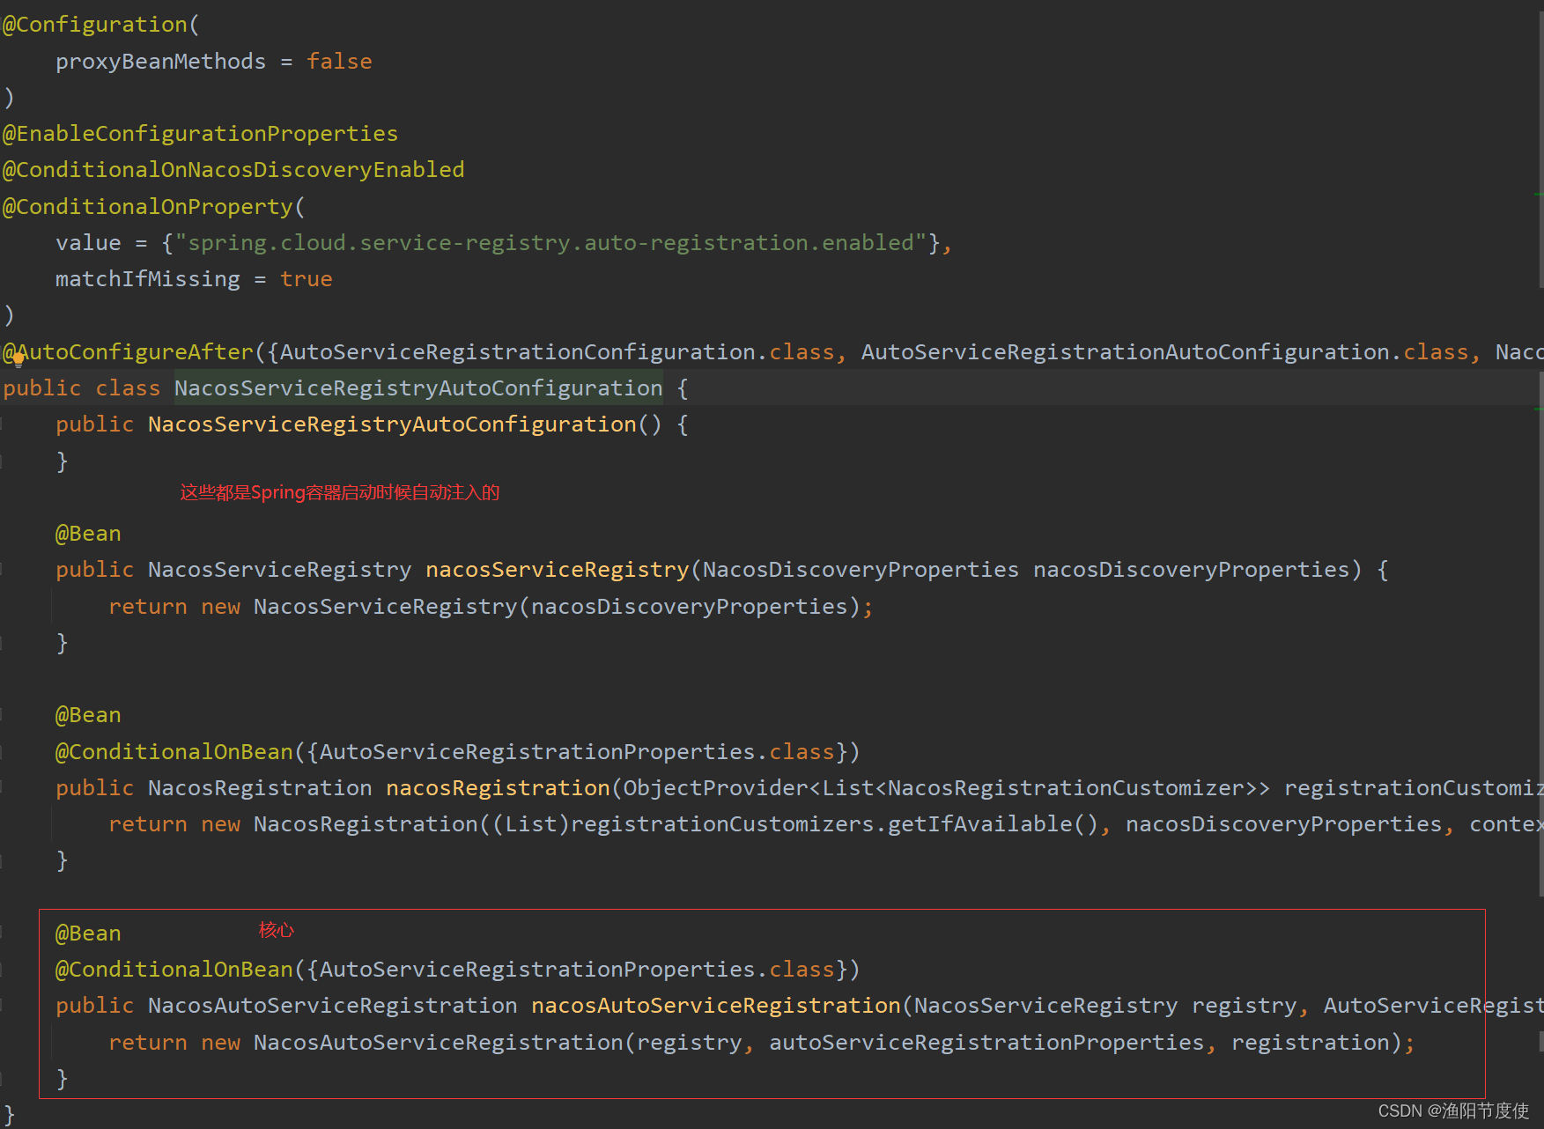Click the NacosRegistrationCustomizer generic type
The width and height of the screenshot is (1544, 1129).
tap(1066, 788)
